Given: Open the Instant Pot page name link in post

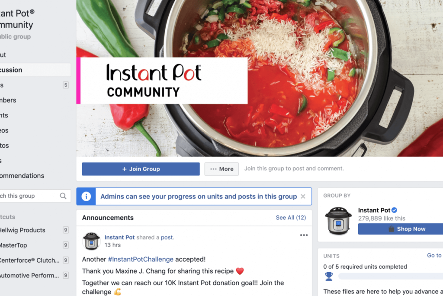Looking at the screenshot, I should click(119, 237).
